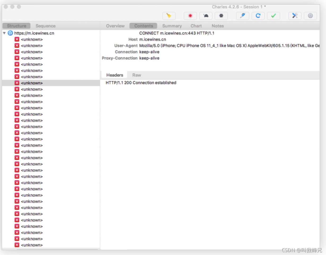326x255 pixels.
Task: Select the Headers response sub-tab
Action: point(114,75)
